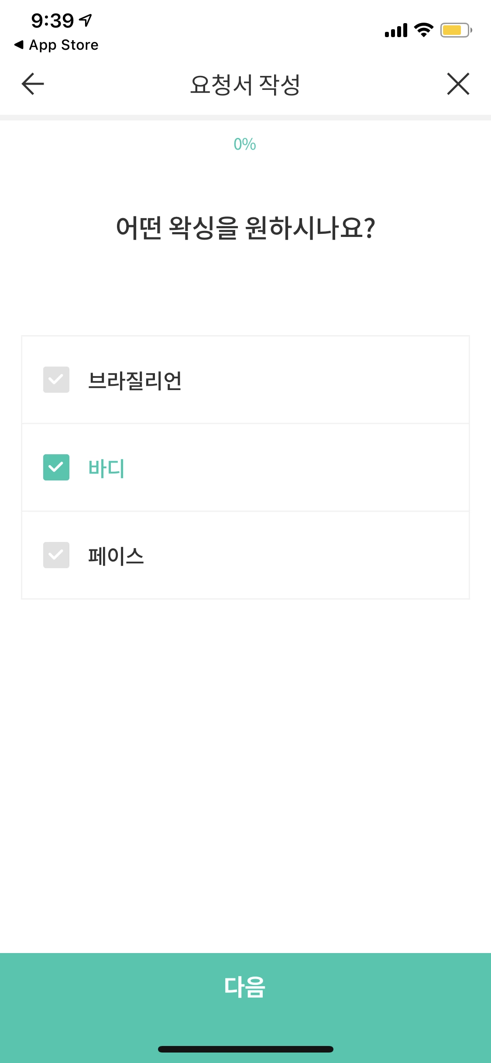491x1063 pixels.
Task: Tap the location arrow next to the clock
Action: click(86, 20)
